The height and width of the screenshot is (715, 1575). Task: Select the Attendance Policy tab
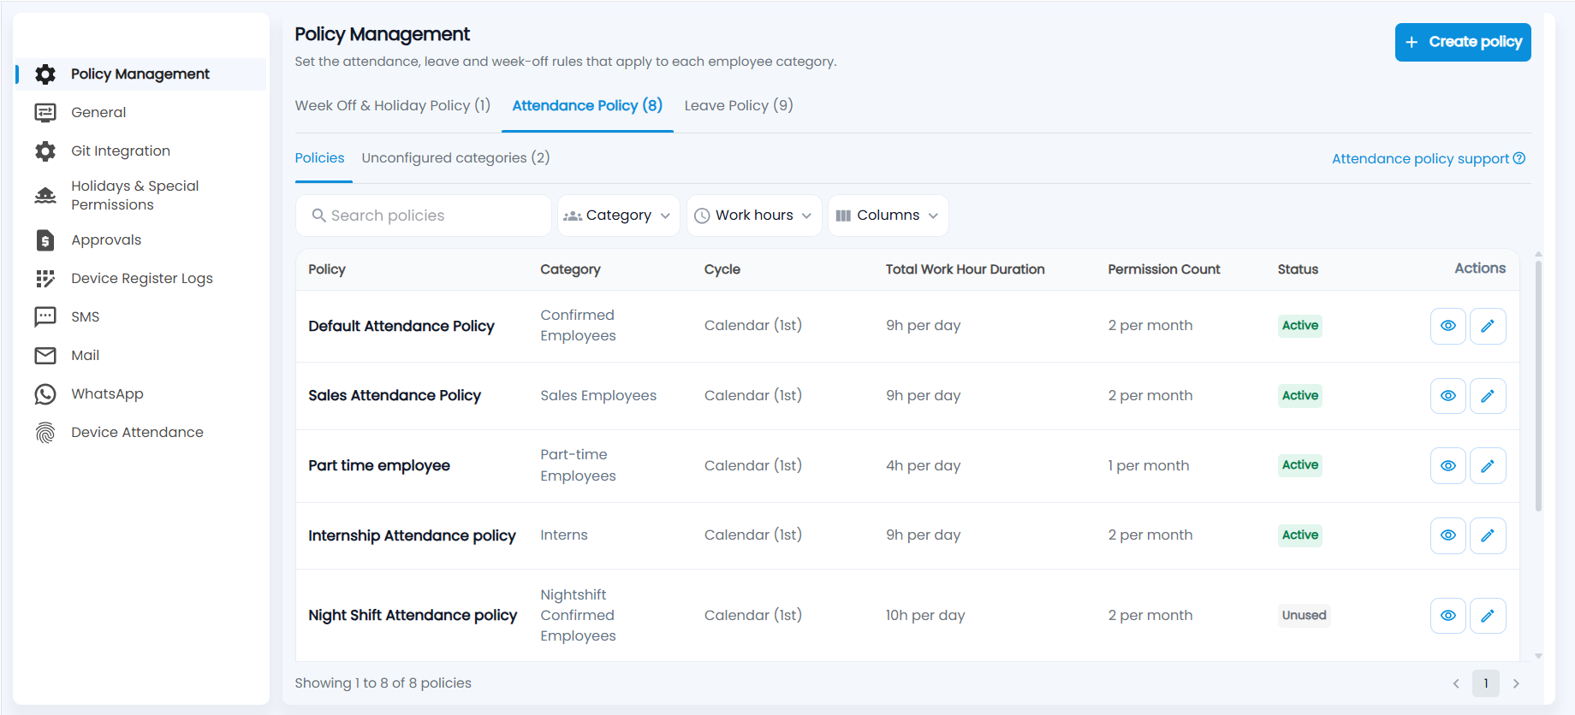click(587, 106)
